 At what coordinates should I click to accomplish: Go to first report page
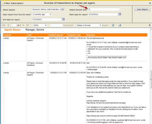click(4, 25)
